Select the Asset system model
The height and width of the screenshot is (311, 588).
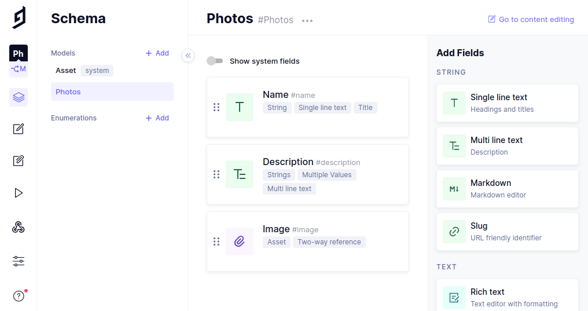click(x=65, y=71)
